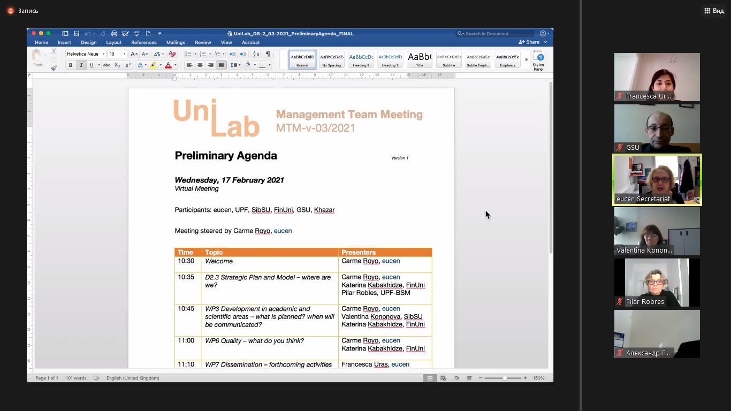Switch to the Layout tab
This screenshot has width=731, height=411.
113,42
